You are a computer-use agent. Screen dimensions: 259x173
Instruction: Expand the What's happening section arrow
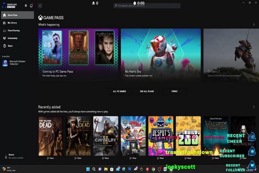pos(254,25)
